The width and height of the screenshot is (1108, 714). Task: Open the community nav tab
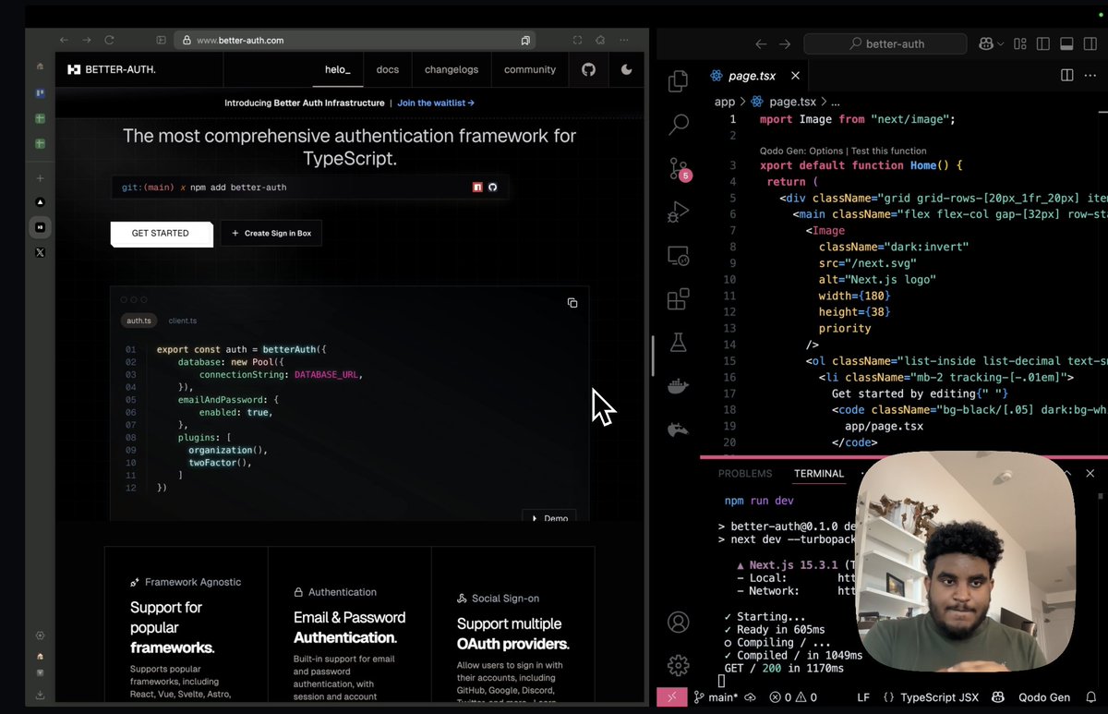pyautogui.click(x=530, y=69)
